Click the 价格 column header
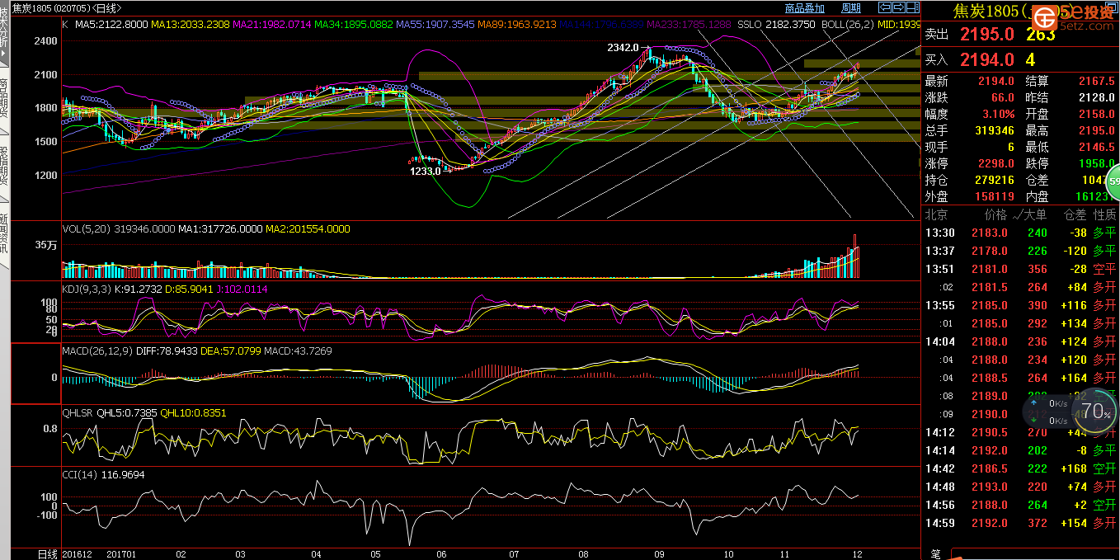This screenshot has width=1120, height=560. [995, 214]
